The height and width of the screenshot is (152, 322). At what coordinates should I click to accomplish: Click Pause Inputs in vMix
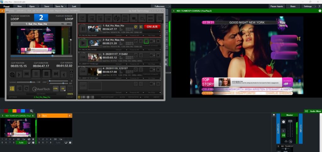277,6
